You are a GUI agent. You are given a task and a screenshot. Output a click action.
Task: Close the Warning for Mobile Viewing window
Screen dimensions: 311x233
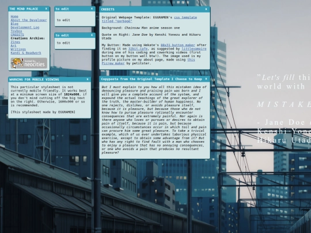88,79
